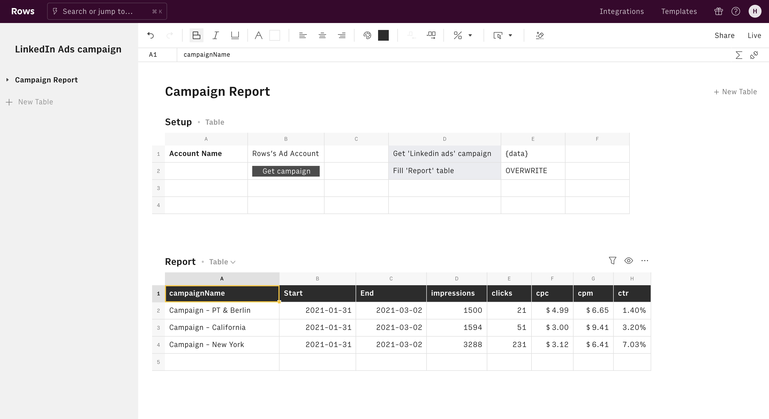Select the white fill color swatch
769x419 pixels.
point(275,36)
